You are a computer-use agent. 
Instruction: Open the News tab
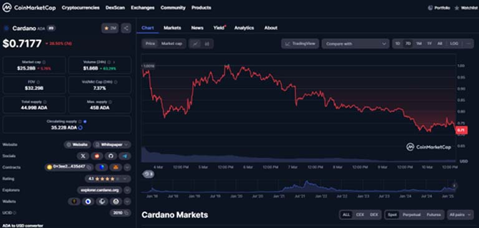[x=197, y=28]
